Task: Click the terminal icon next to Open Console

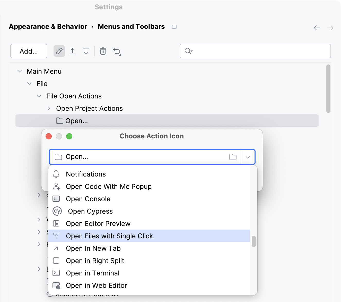Action: pos(56,199)
